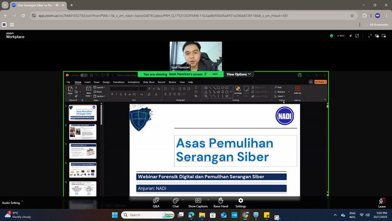Leave the meeting
The width and height of the screenshot is (392, 221).
382,203
